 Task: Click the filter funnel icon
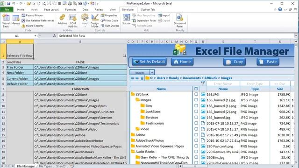click(203, 83)
